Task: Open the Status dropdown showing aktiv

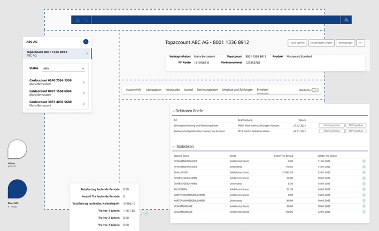Action: pyautogui.click(x=64, y=68)
